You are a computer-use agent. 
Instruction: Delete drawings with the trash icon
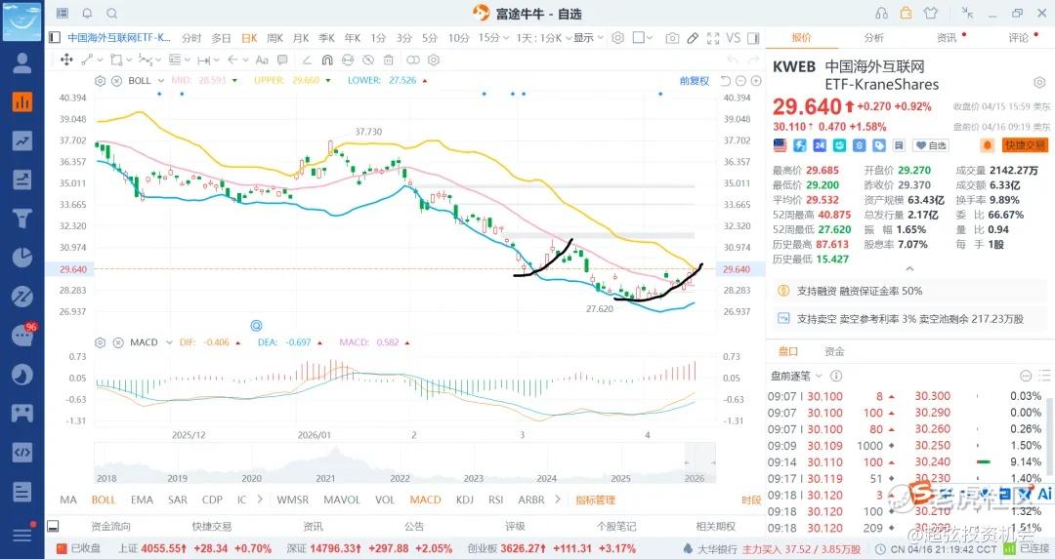click(388, 60)
